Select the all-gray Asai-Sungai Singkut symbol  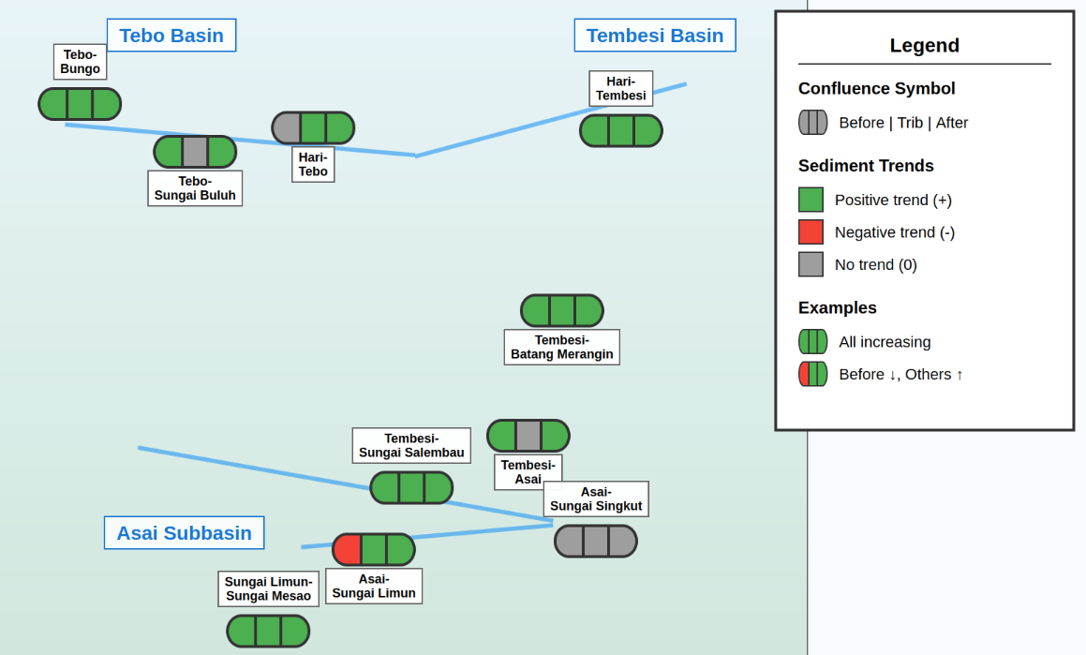(596, 542)
